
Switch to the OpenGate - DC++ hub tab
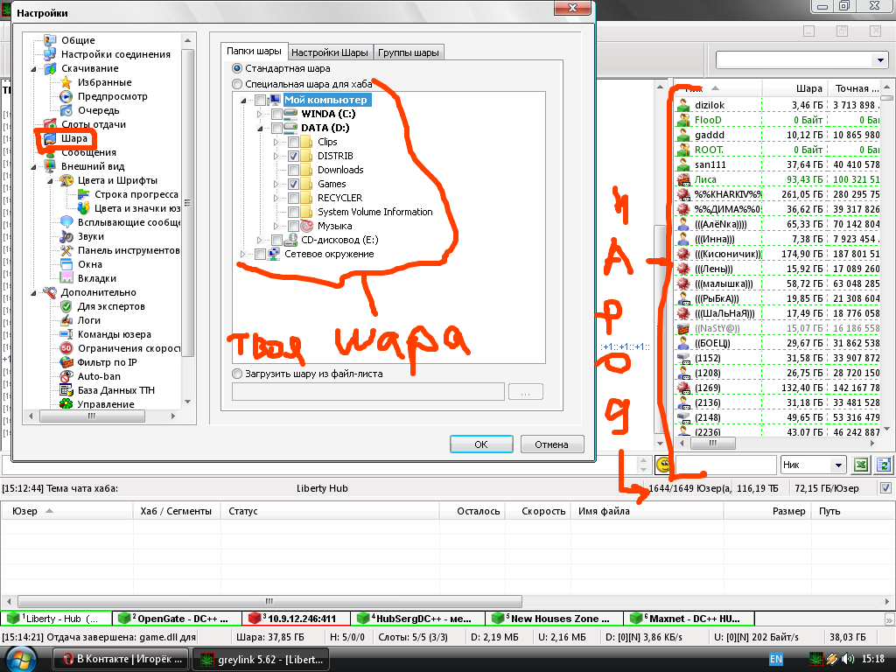point(177,619)
